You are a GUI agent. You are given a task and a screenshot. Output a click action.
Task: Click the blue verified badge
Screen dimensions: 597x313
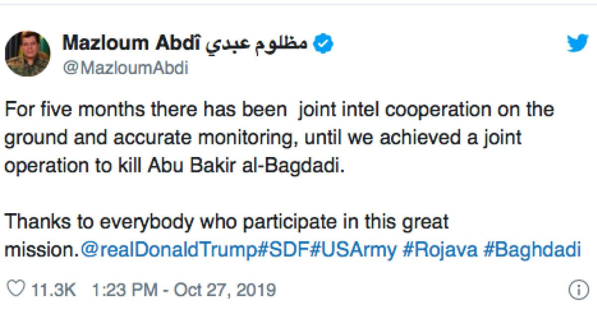click(x=323, y=44)
